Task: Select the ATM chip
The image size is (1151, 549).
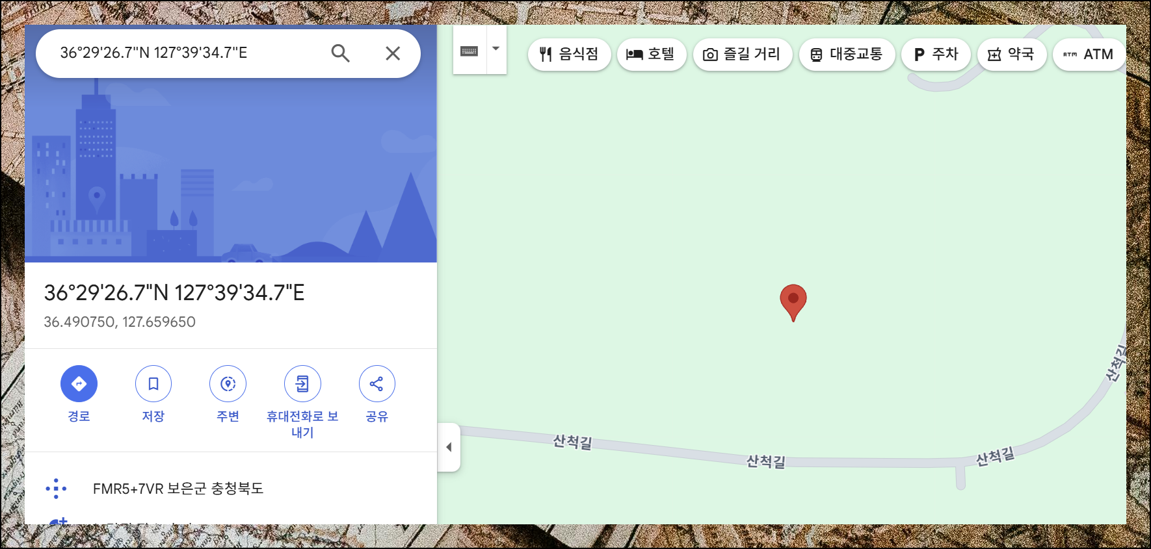Action: [1089, 54]
